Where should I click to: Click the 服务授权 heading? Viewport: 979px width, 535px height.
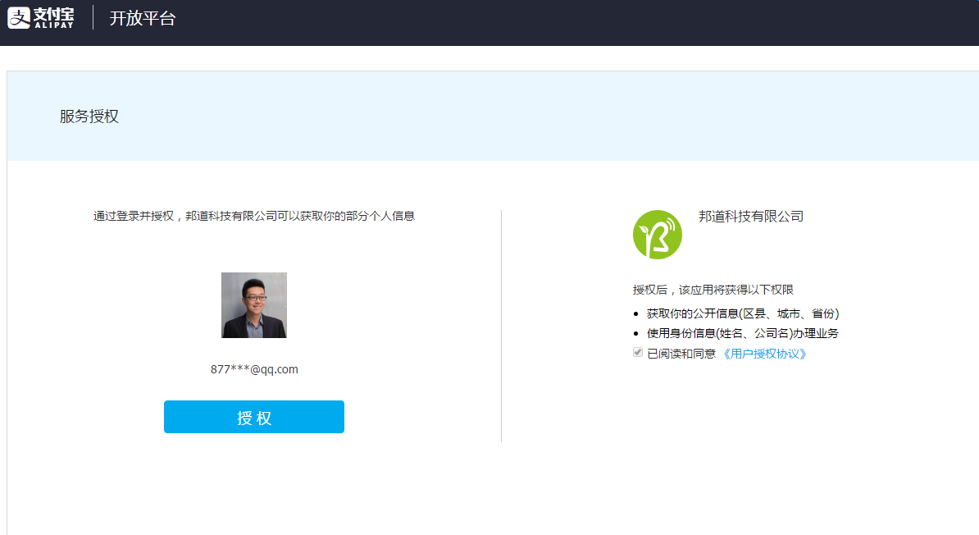[x=89, y=117]
